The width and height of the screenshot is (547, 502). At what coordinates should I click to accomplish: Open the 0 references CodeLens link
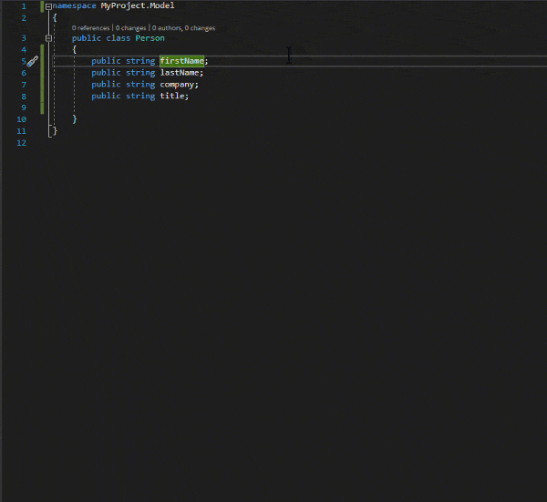90,28
